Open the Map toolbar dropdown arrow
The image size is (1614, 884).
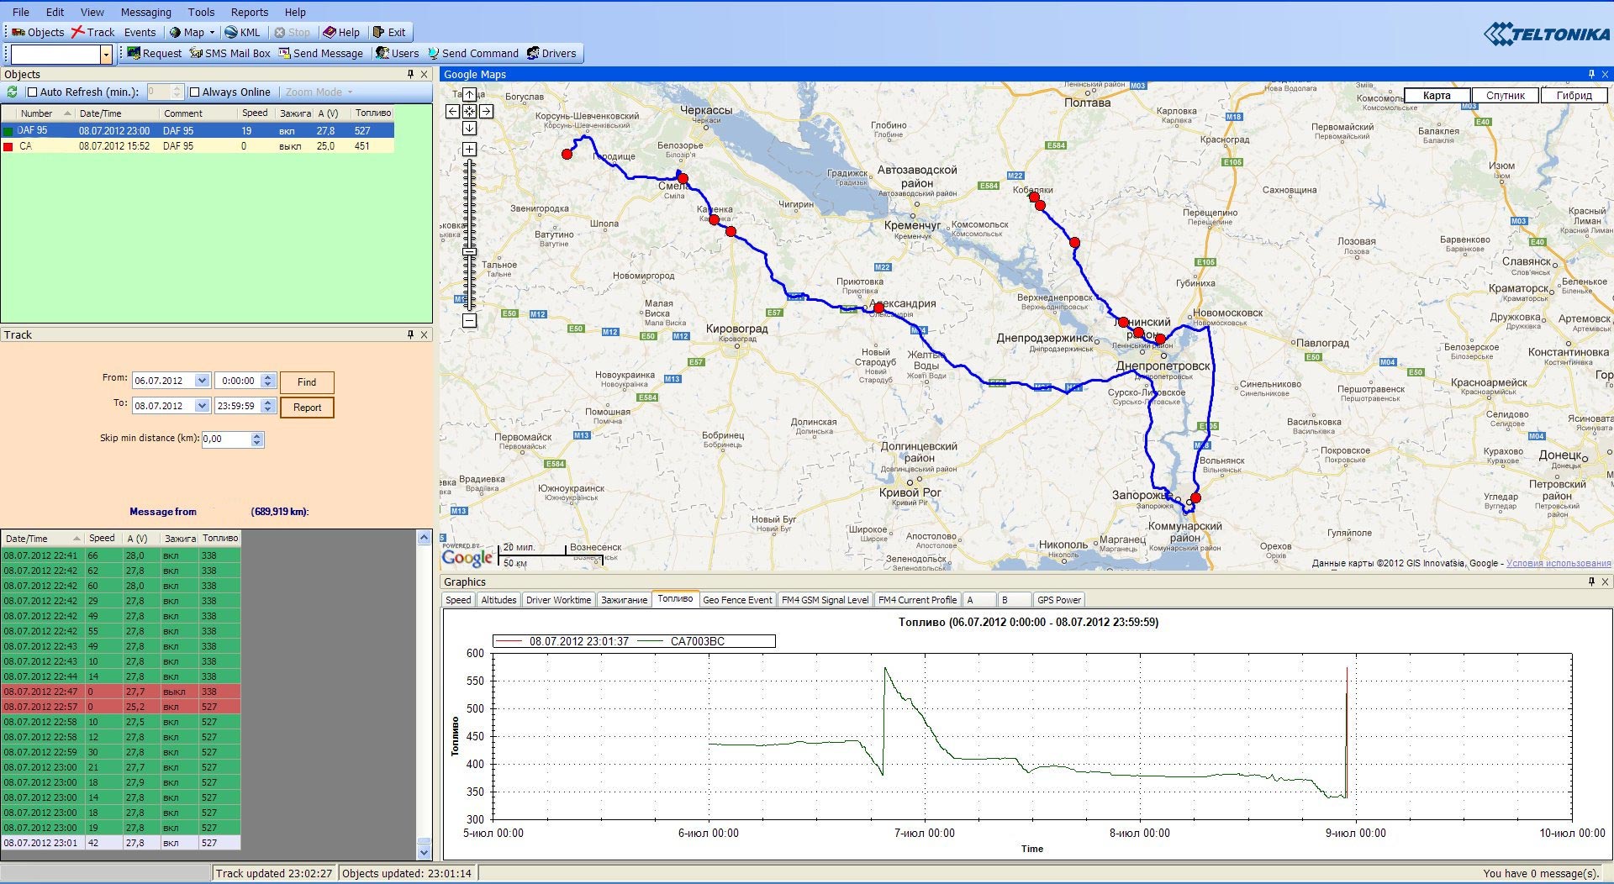[x=212, y=33]
